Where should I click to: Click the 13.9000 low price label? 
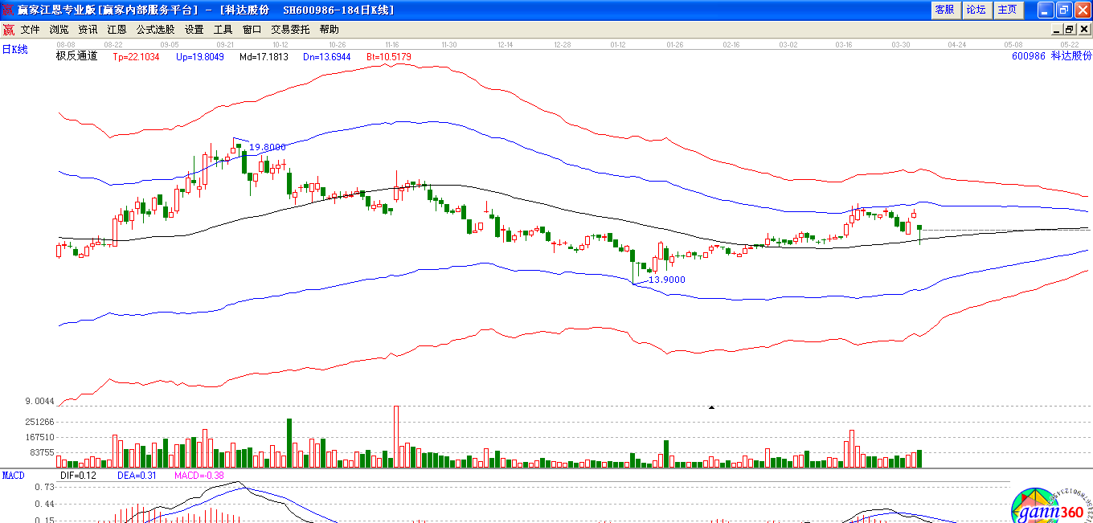coord(667,280)
